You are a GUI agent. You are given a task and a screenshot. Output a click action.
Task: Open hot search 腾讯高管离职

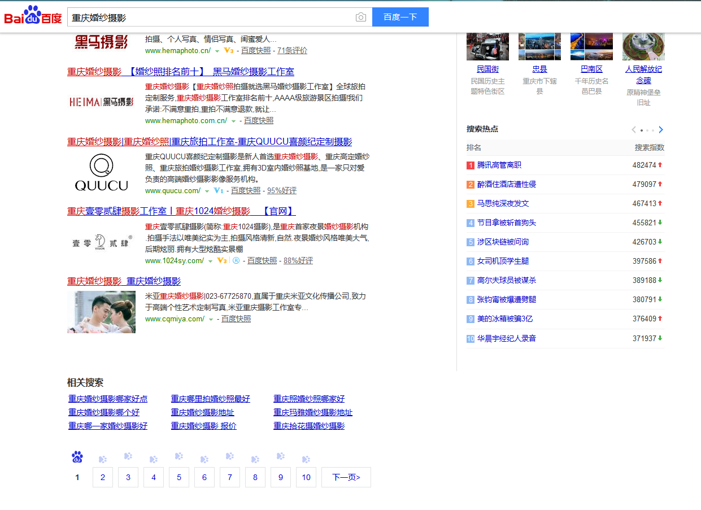[x=499, y=165]
